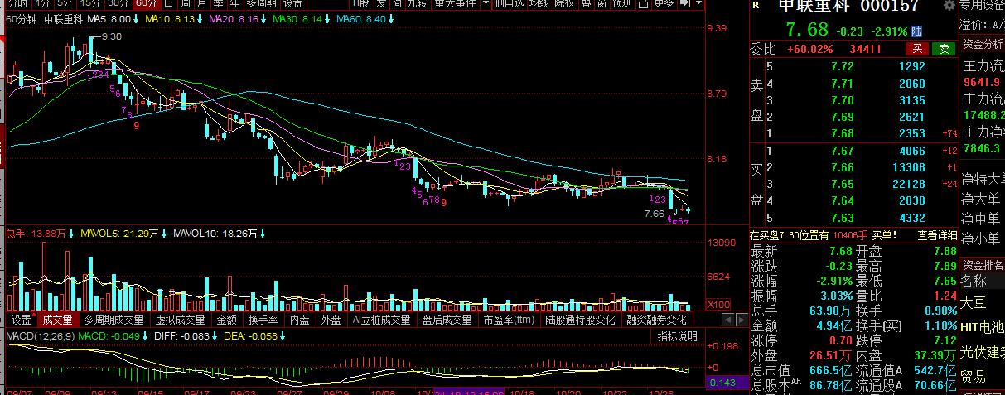Toggle 叠 overlay button in toolbar
The image size is (1005, 395).
coord(585,4)
